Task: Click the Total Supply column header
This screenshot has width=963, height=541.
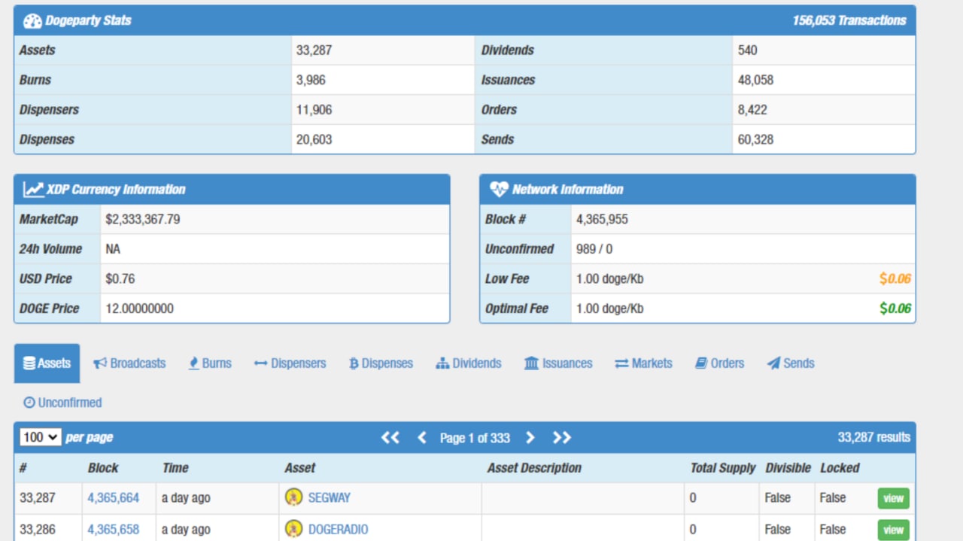Action: [722, 468]
